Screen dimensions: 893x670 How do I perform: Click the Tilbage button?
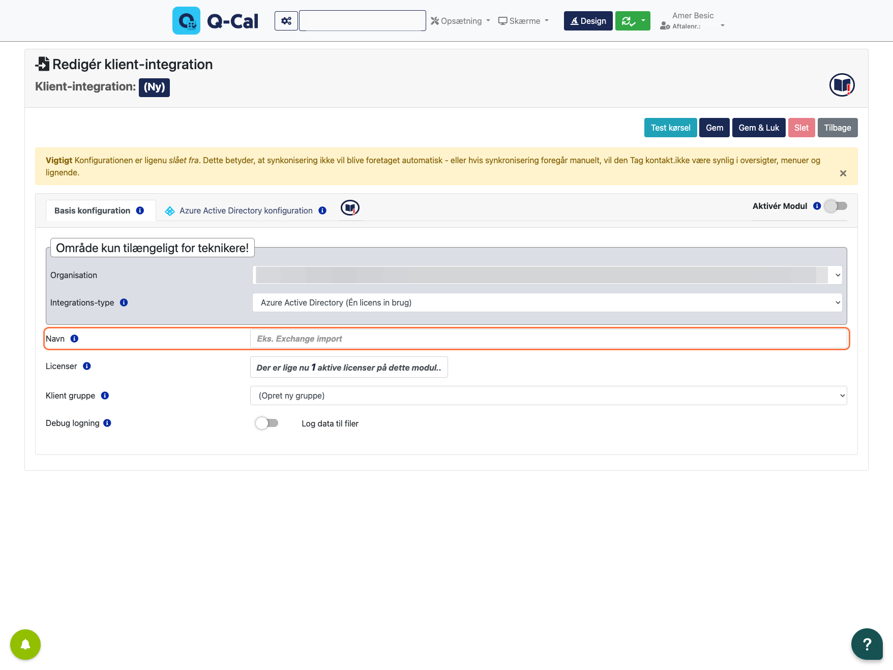point(838,128)
